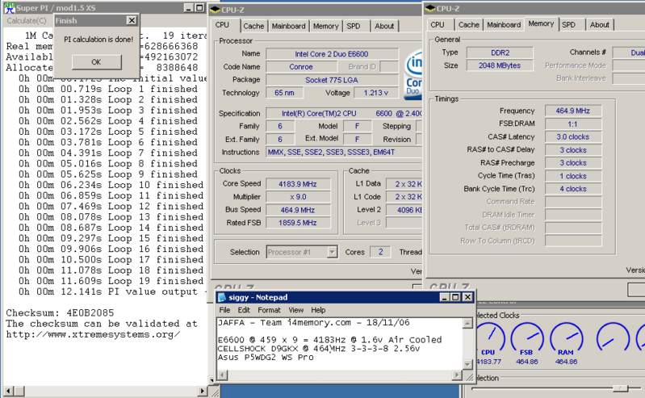
Task: Click the Package value Socket 775 LGA
Action: tap(332, 80)
